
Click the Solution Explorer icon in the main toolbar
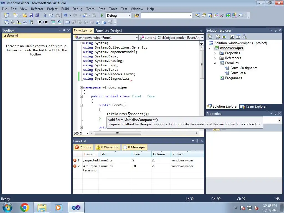click(x=197, y=16)
